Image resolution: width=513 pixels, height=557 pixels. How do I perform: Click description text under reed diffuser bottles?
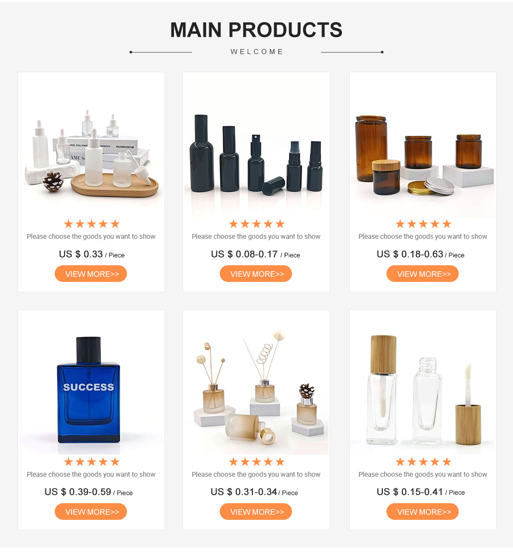pos(256,474)
